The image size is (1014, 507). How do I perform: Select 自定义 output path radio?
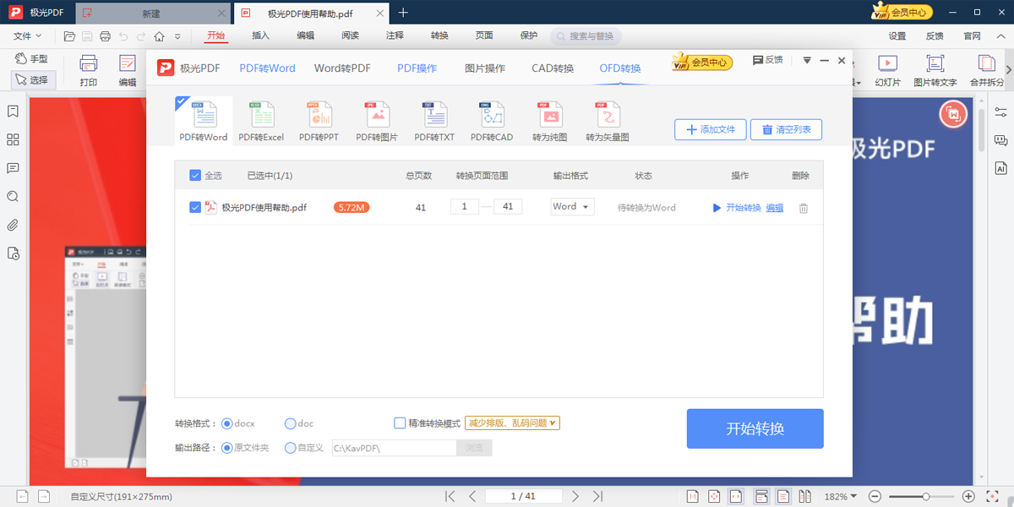[291, 448]
